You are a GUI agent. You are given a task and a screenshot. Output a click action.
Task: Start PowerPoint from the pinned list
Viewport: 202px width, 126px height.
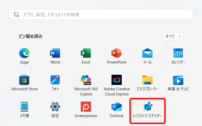[117, 53]
